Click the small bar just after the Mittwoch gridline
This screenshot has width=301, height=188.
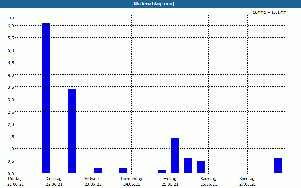97,171
